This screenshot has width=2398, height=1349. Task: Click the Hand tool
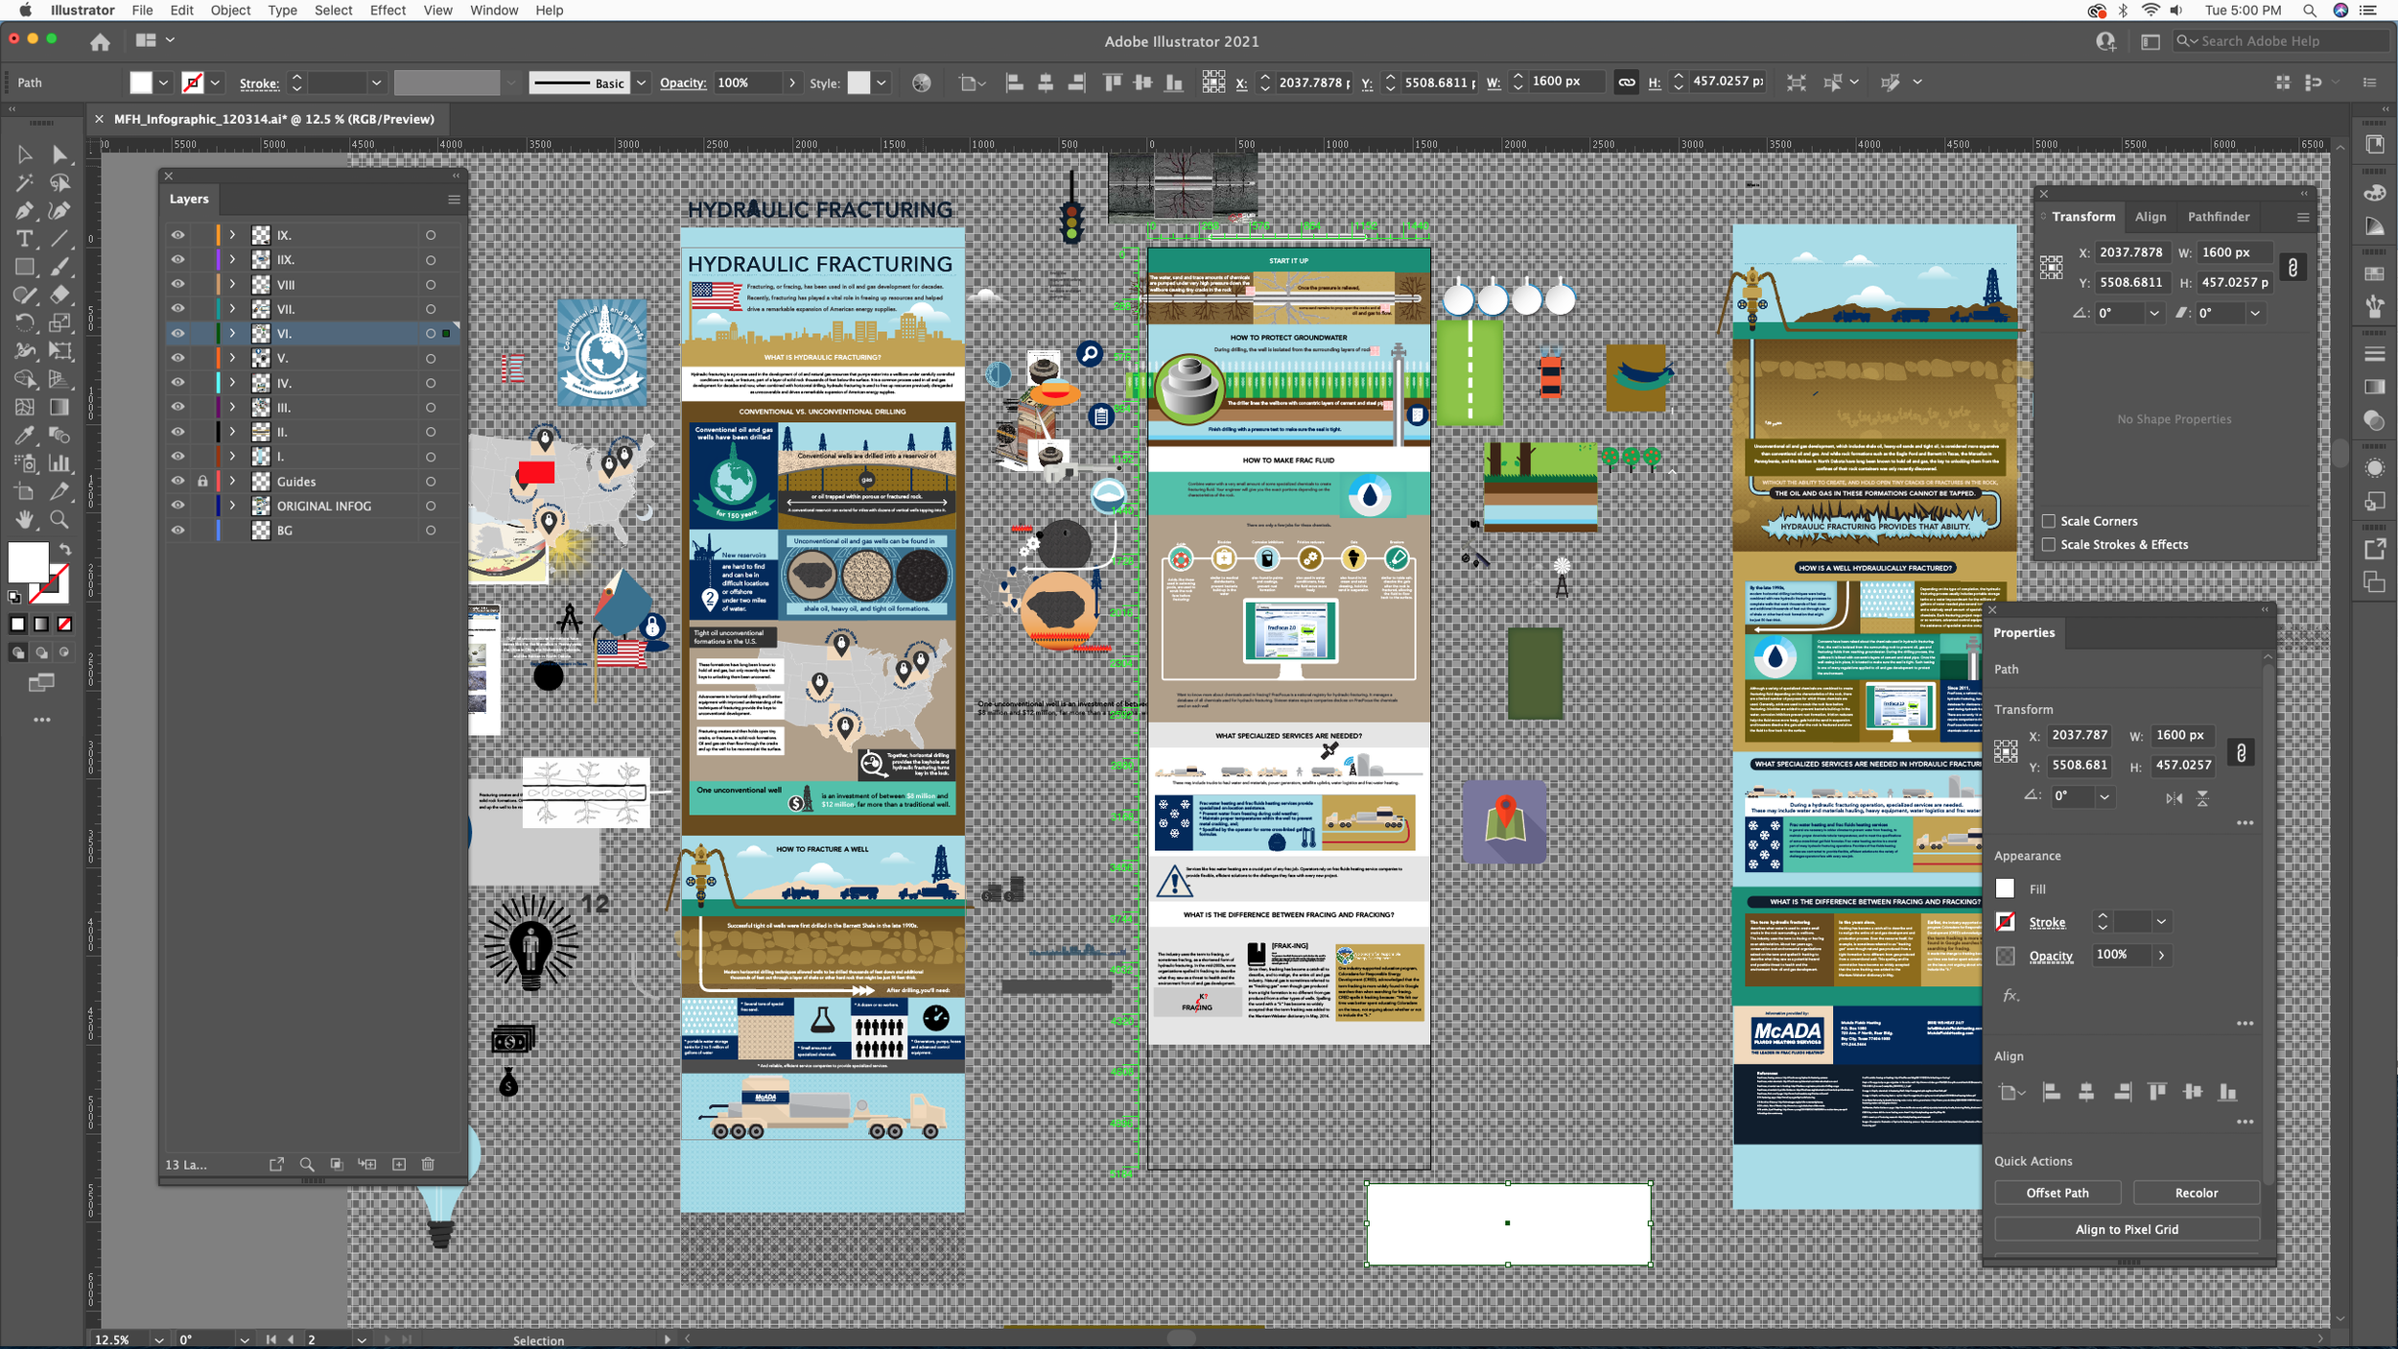click(24, 520)
